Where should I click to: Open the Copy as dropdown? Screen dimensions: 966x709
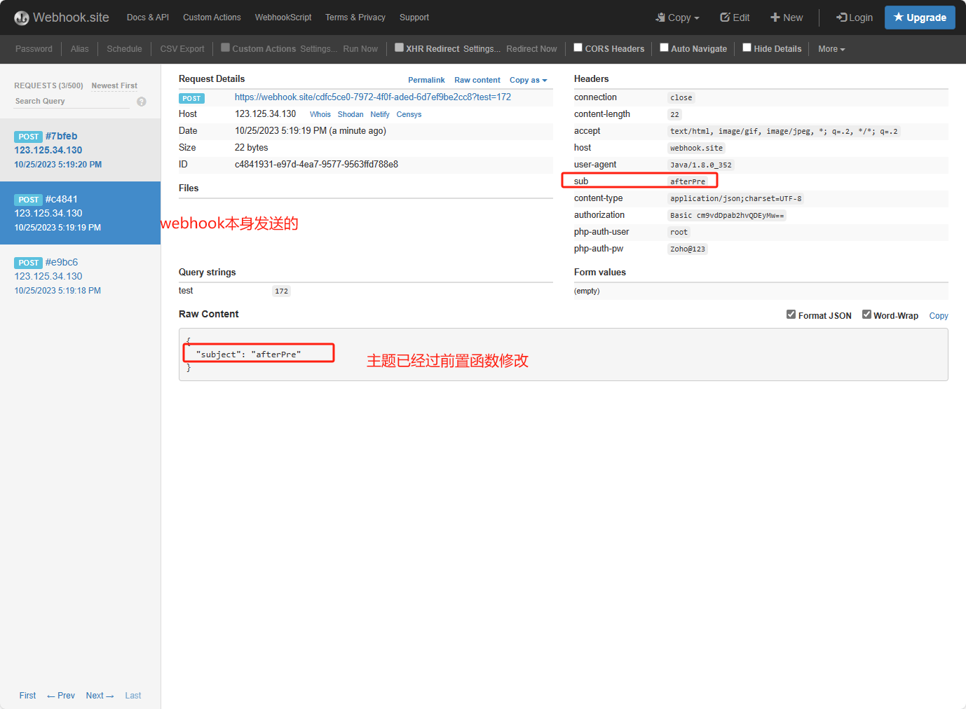(x=528, y=80)
